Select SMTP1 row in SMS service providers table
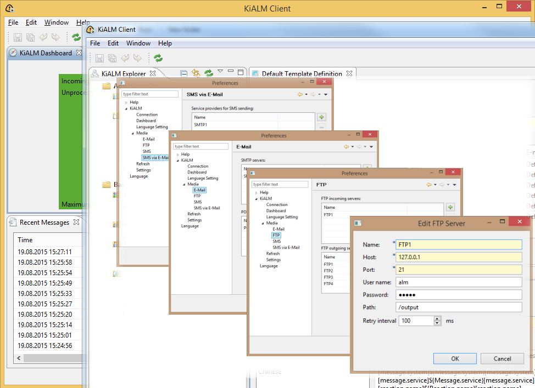This screenshot has height=388, width=535. 253,124
